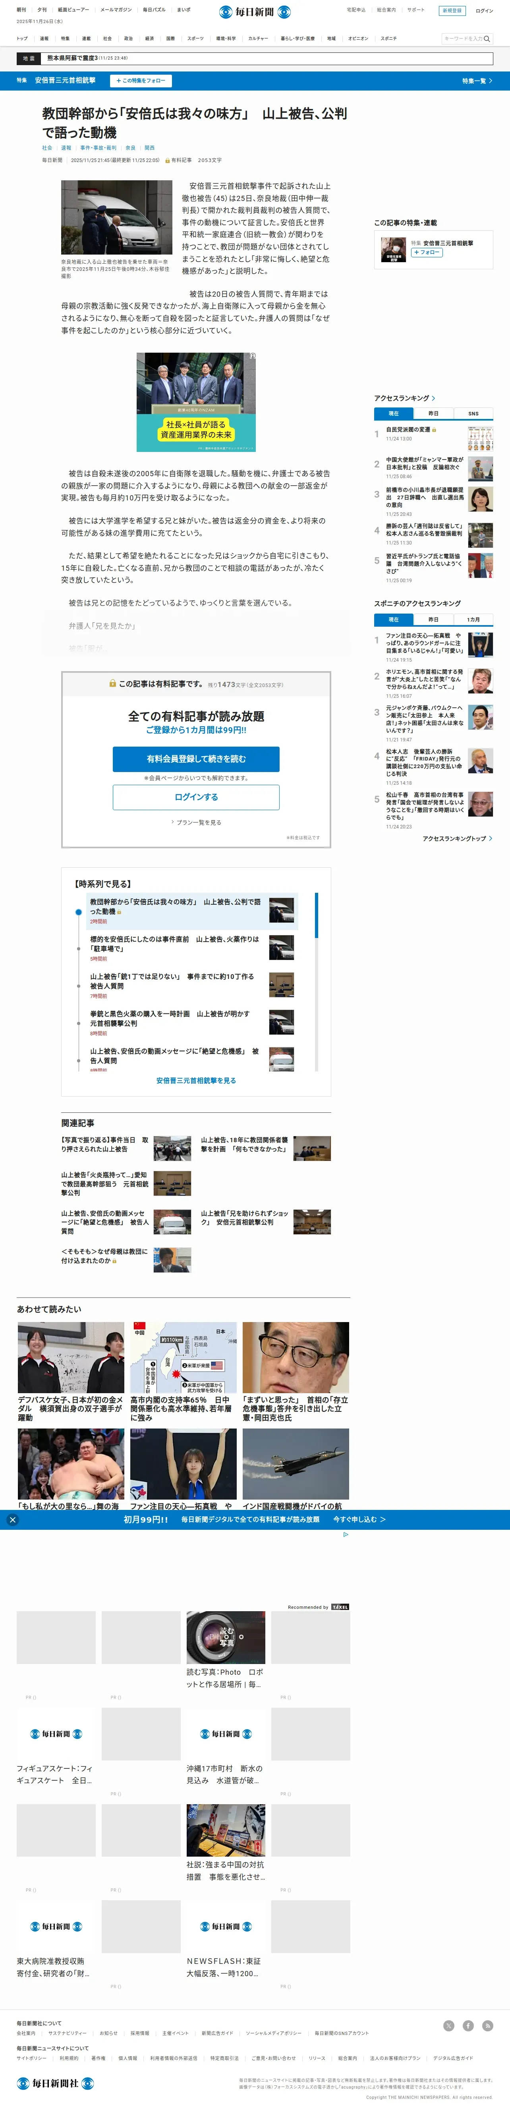Open related article 【写真で振り返る】事件当日

pyautogui.click(x=105, y=1144)
